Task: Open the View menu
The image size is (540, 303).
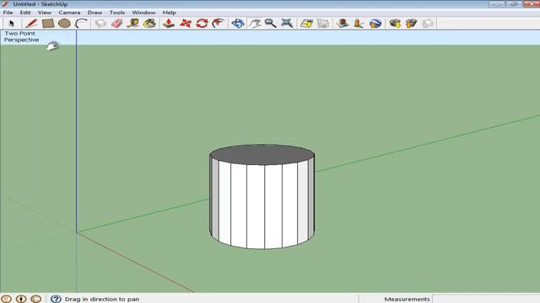Action: tap(45, 13)
